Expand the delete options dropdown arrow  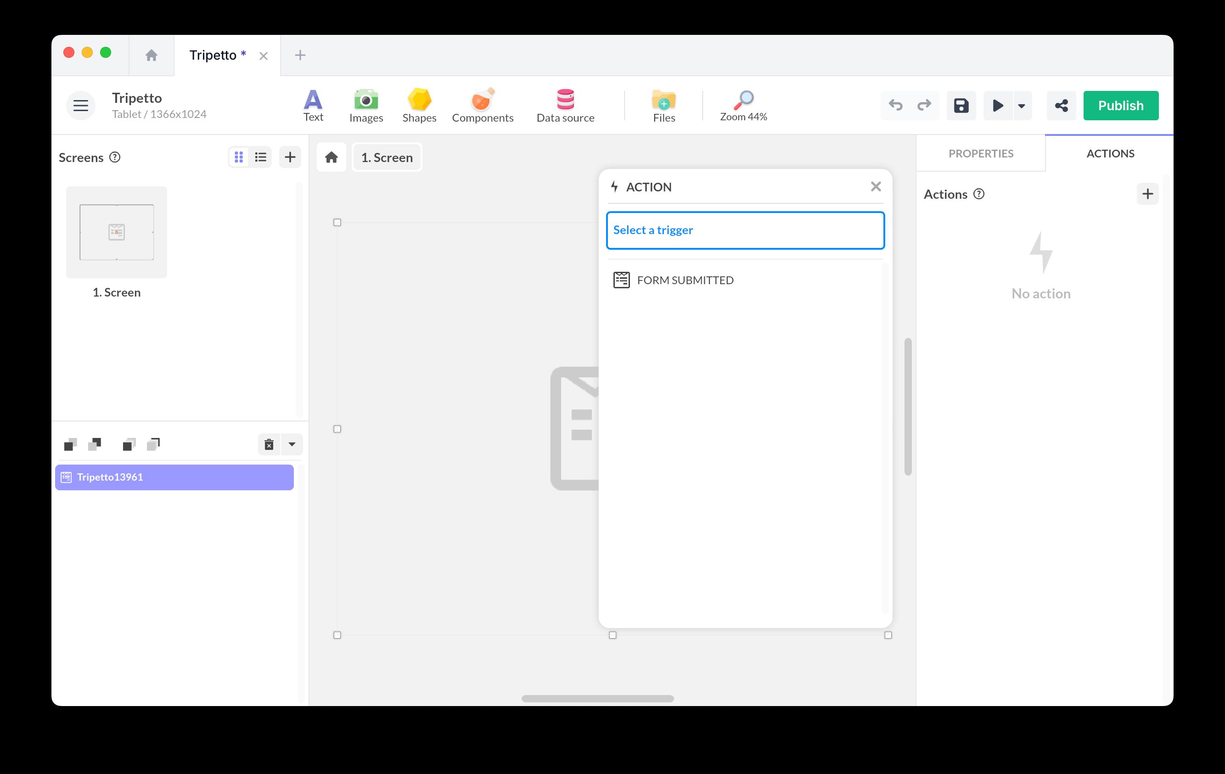(x=292, y=444)
